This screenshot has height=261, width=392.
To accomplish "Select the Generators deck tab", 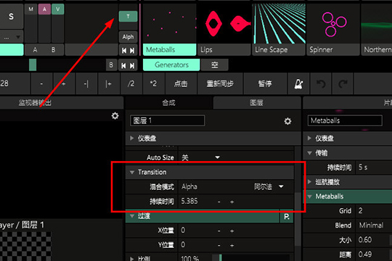I will [x=171, y=65].
